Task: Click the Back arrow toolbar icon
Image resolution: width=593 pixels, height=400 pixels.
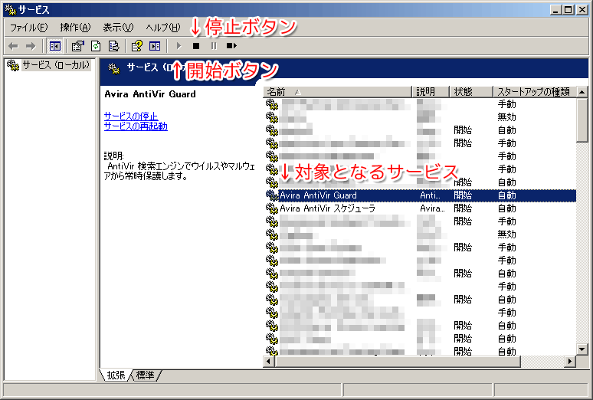Action: [13, 46]
